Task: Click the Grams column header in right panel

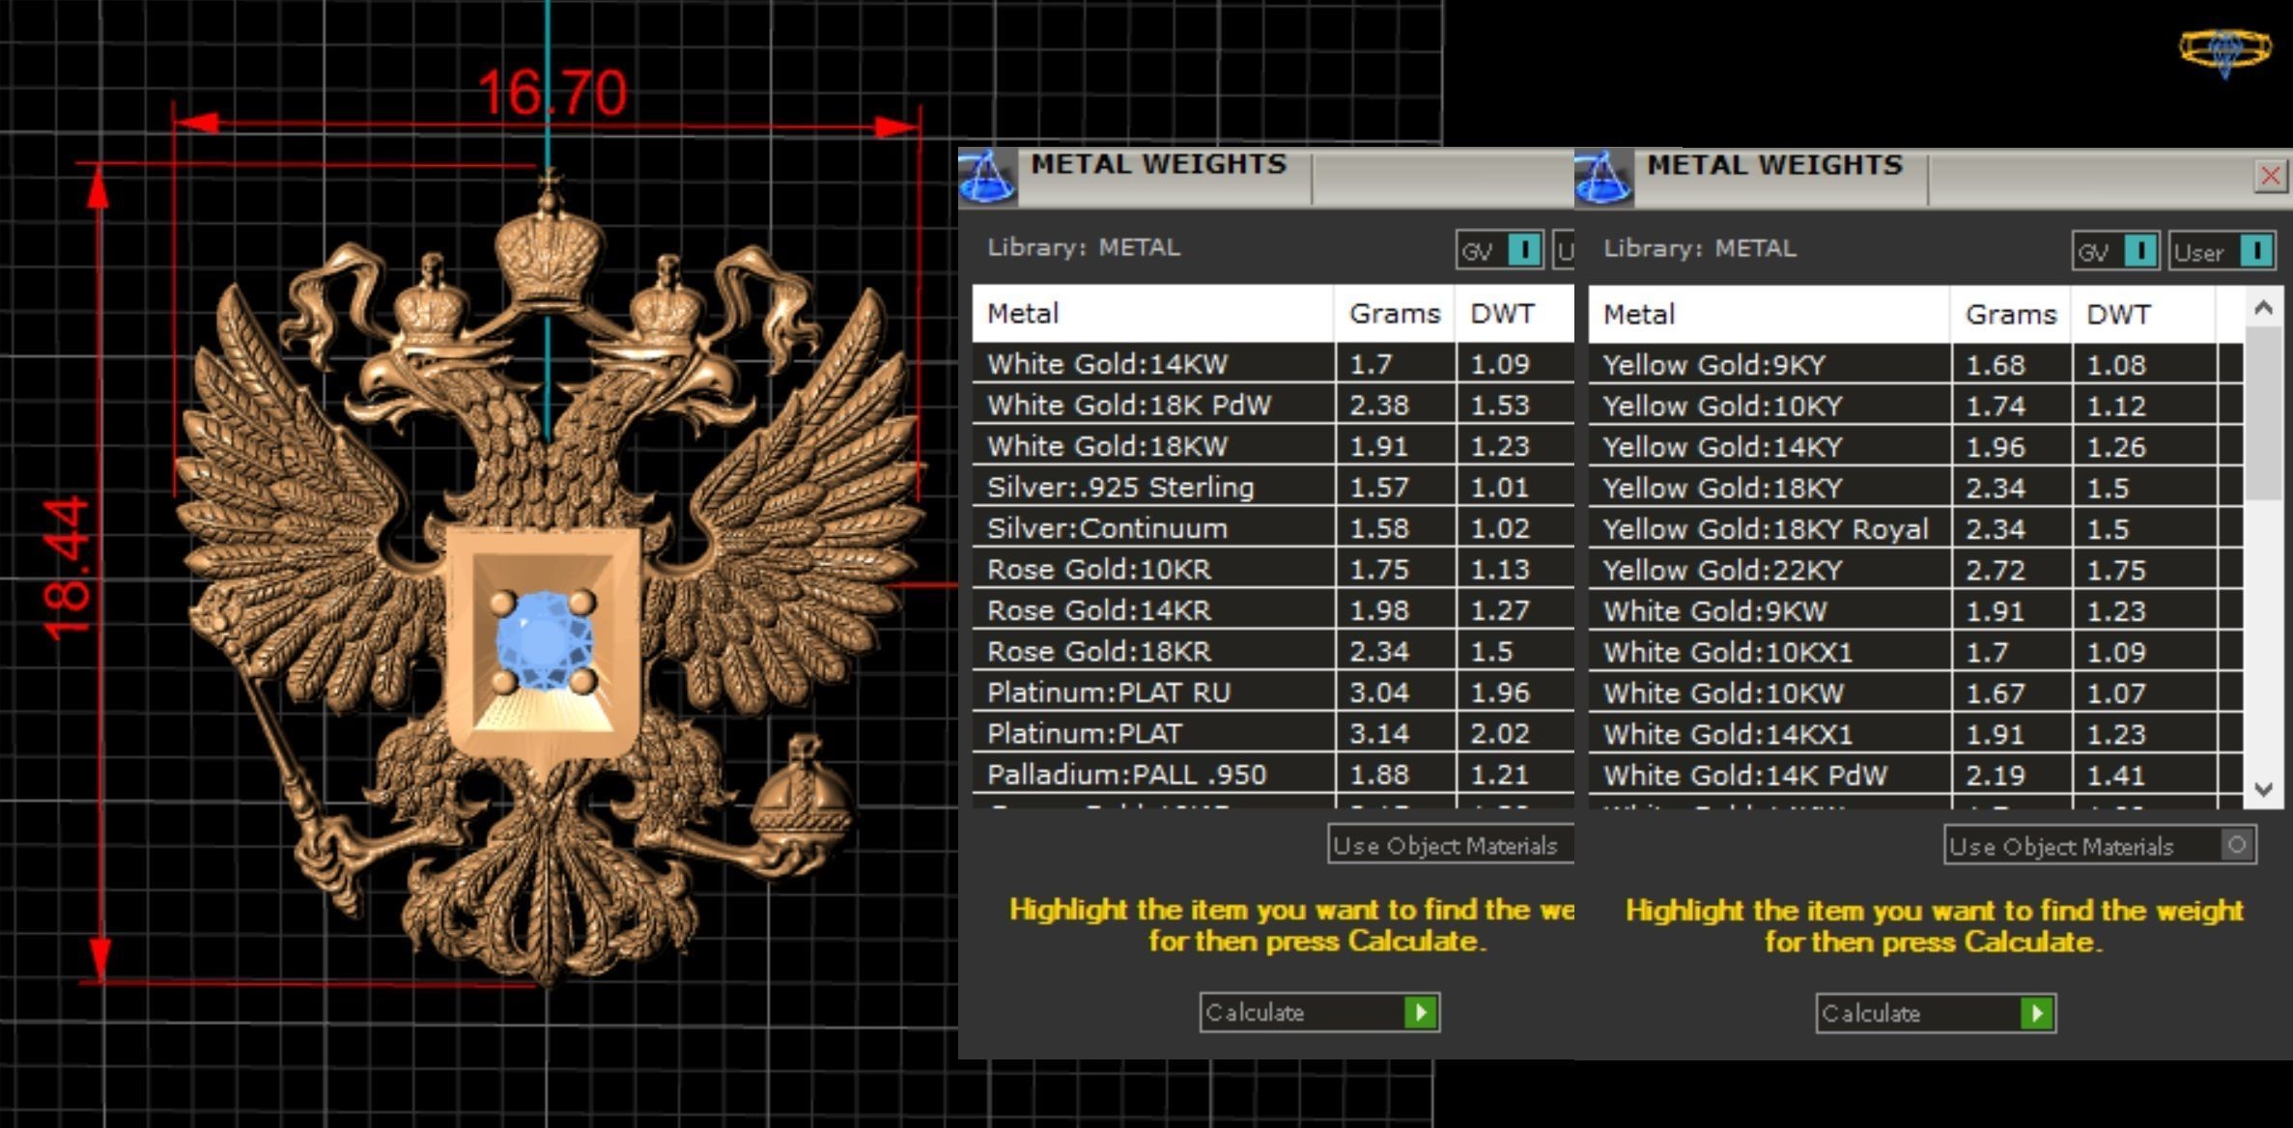Action: [x=2011, y=314]
